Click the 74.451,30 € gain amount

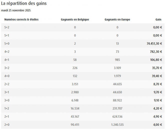click(154, 44)
